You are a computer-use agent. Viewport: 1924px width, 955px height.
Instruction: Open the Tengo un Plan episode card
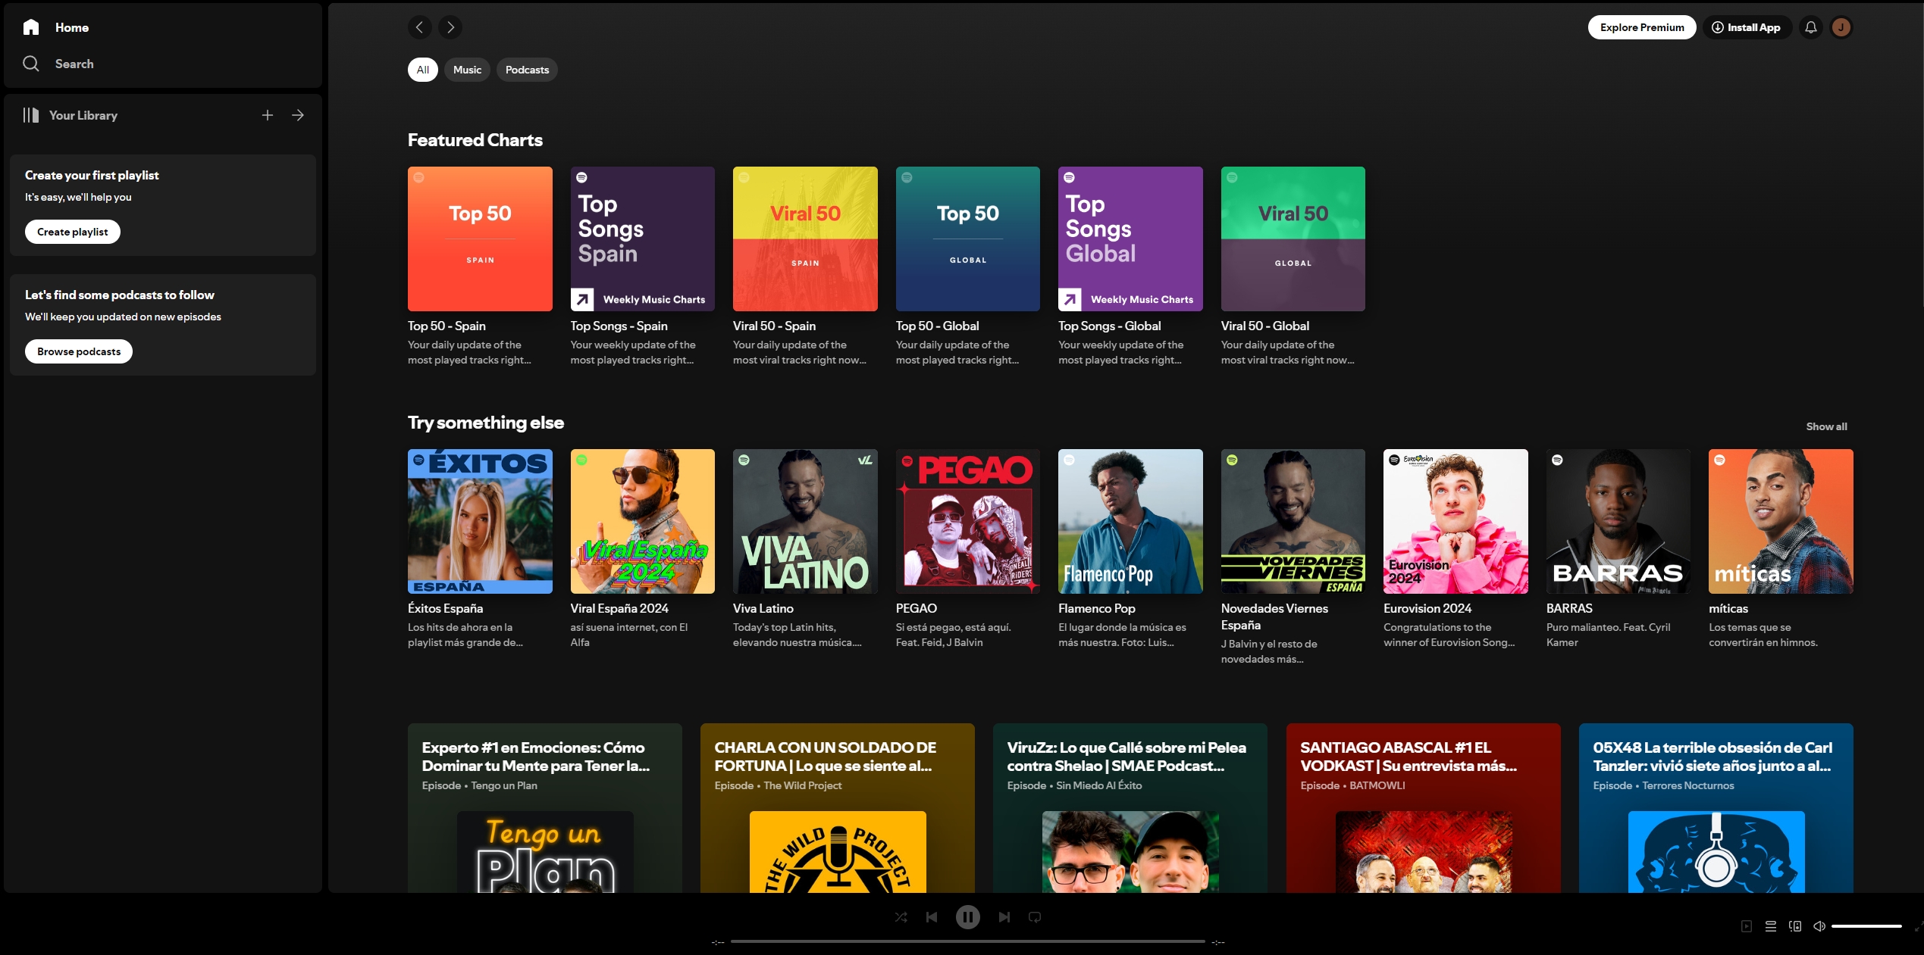(545, 807)
